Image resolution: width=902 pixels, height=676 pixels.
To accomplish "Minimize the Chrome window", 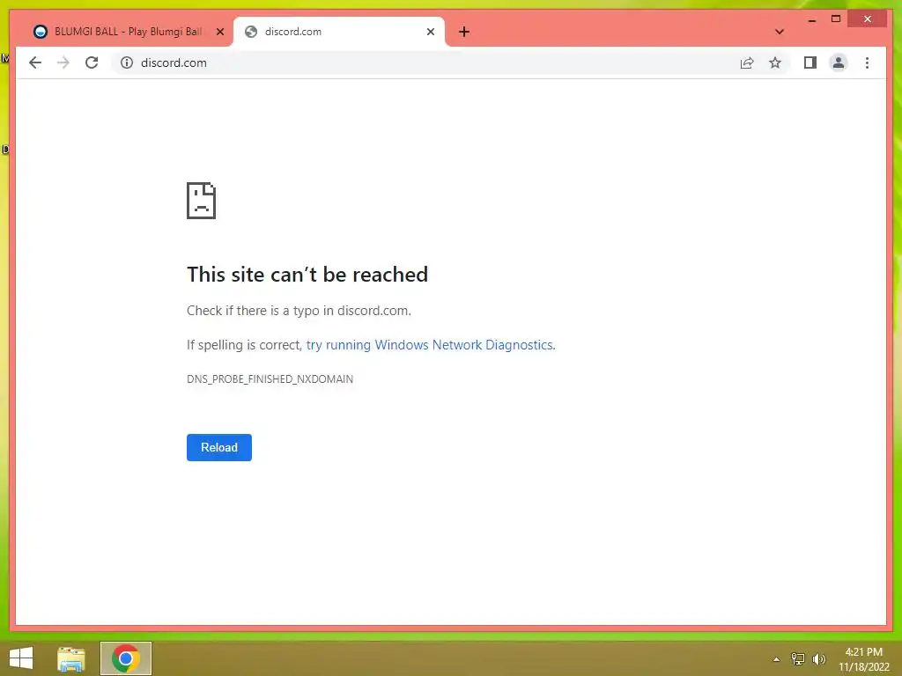I will click(x=812, y=19).
